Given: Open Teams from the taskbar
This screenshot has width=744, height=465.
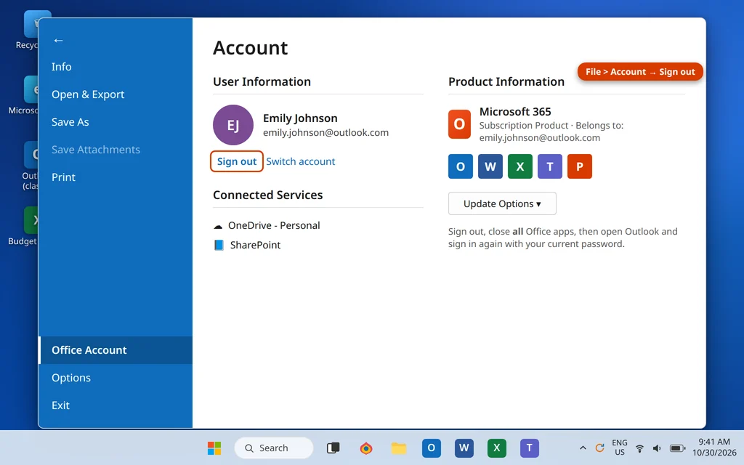Looking at the screenshot, I should click(x=530, y=448).
